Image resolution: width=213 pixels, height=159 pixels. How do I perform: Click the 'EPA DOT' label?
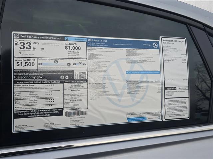click(17, 36)
